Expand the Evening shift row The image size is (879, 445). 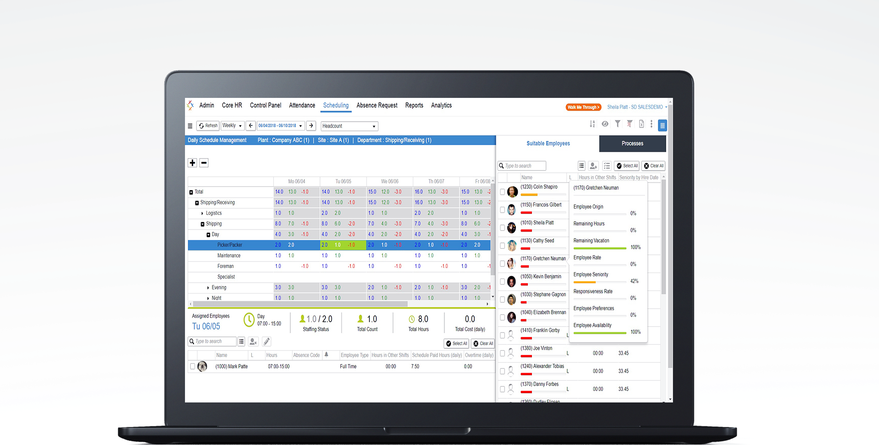[208, 288]
